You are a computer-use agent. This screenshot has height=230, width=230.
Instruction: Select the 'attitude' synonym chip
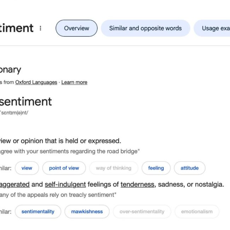190,168
